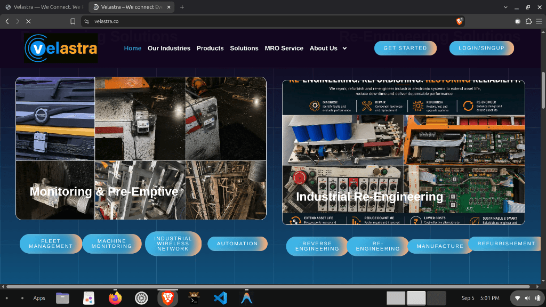Open the Products menu item

point(210,49)
